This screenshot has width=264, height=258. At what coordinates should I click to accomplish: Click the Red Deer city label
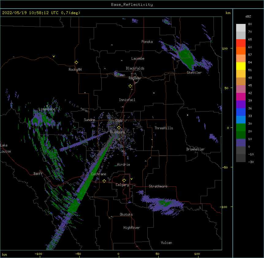[135, 78]
